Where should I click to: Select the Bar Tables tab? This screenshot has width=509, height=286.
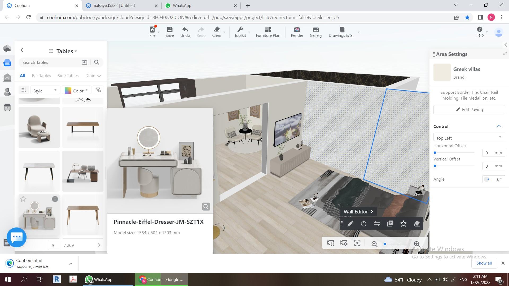[x=41, y=76]
